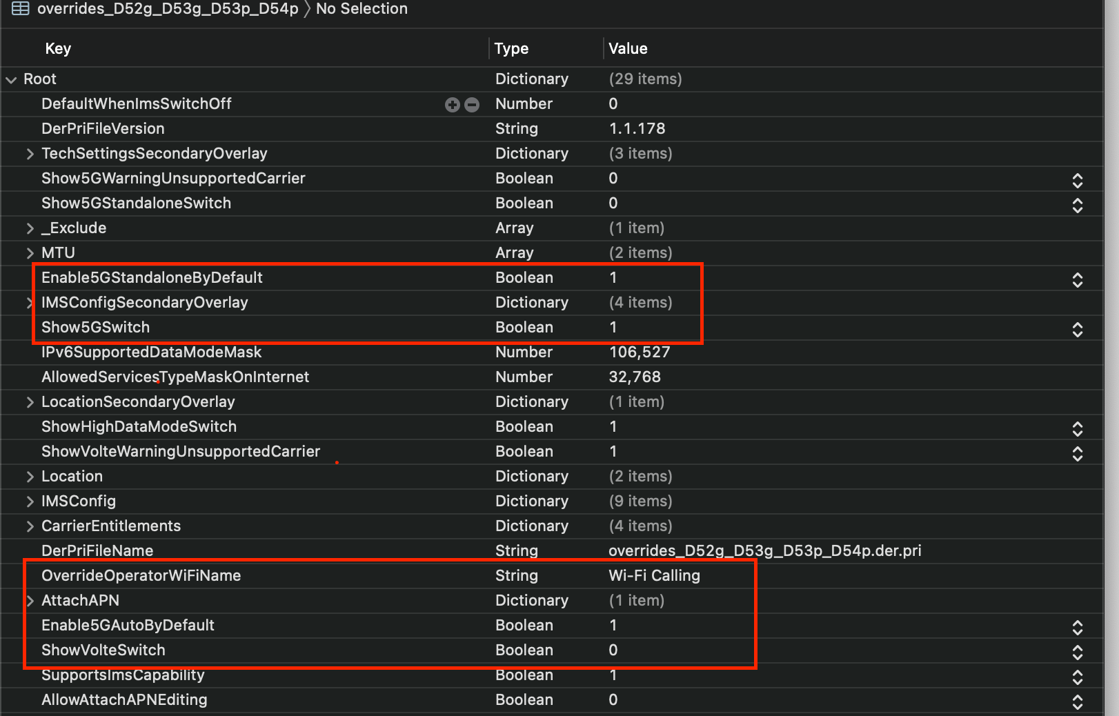Viewport: 1119px width, 716px height.
Task: Expand the AttachAPN dictionary
Action: [x=30, y=601]
